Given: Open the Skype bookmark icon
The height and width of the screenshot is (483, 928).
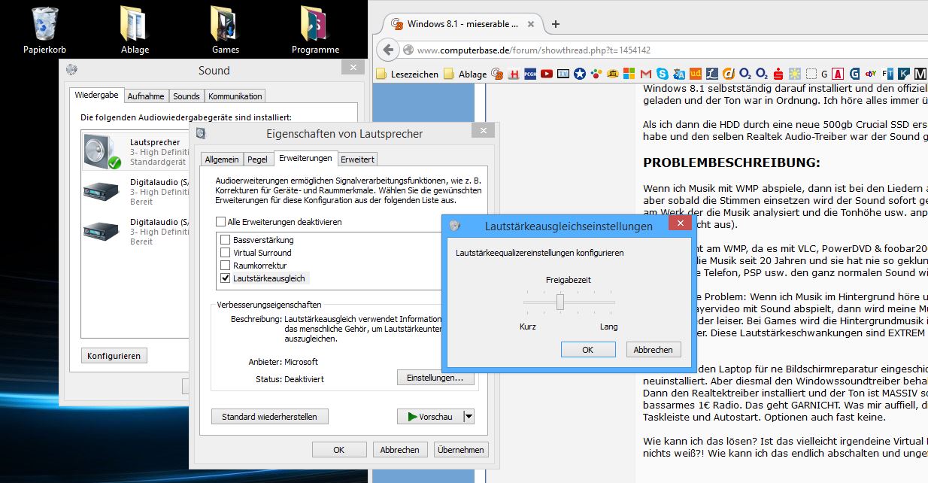Looking at the screenshot, I should [663, 74].
